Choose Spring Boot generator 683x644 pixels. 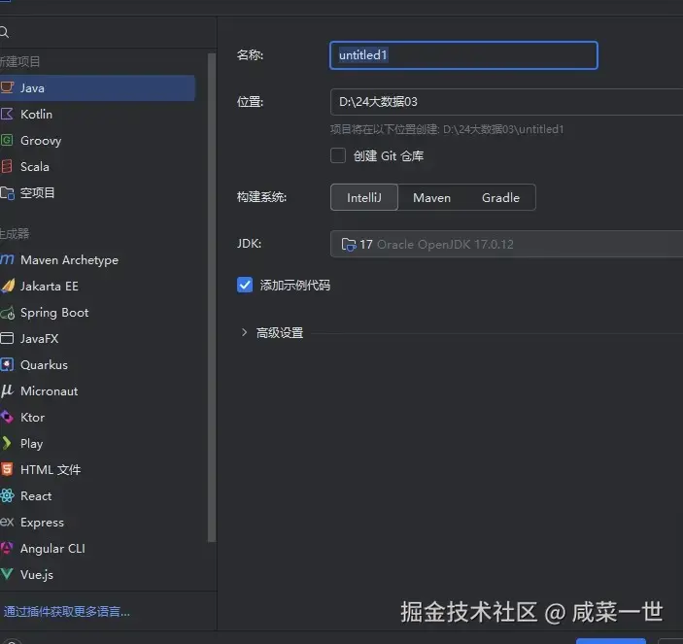click(97, 312)
